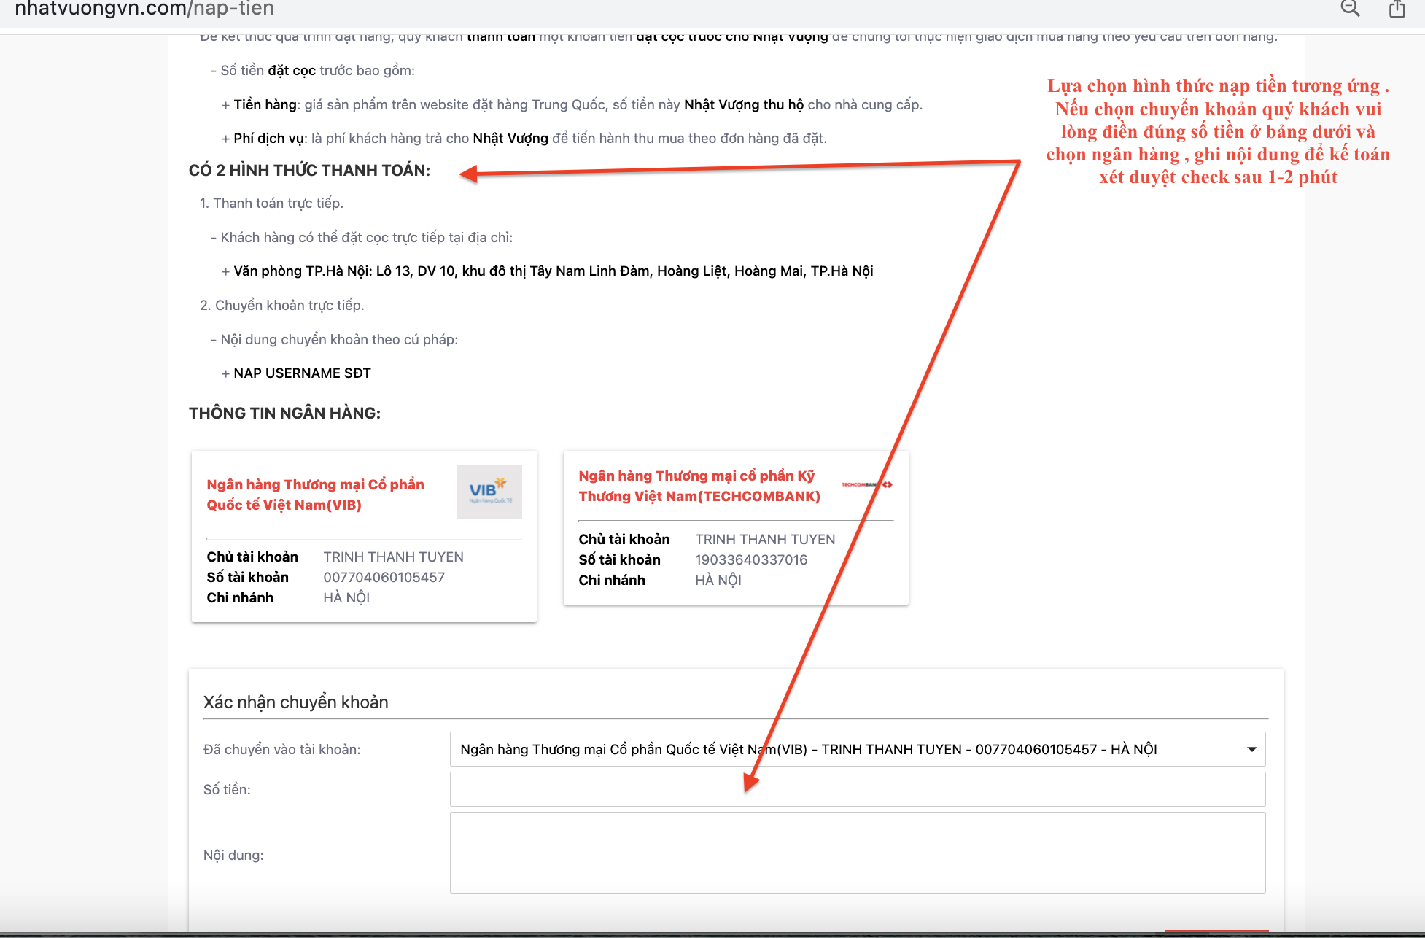The width and height of the screenshot is (1425, 938).
Task: Focus the 'Nội dung' text area
Action: pos(858,853)
